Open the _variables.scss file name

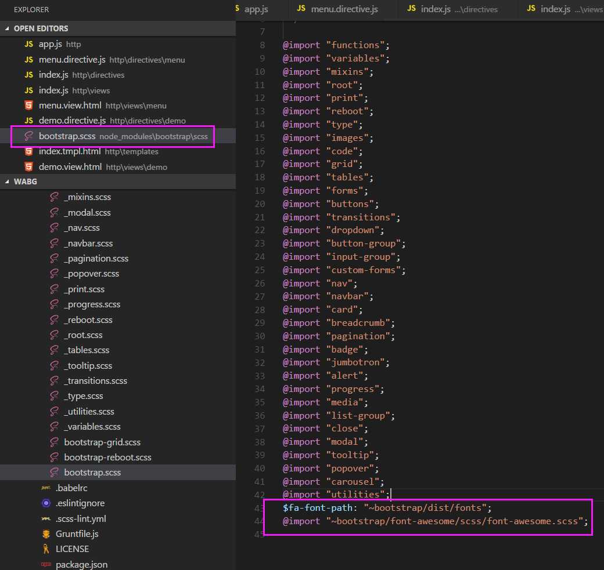pyautogui.click(x=92, y=427)
